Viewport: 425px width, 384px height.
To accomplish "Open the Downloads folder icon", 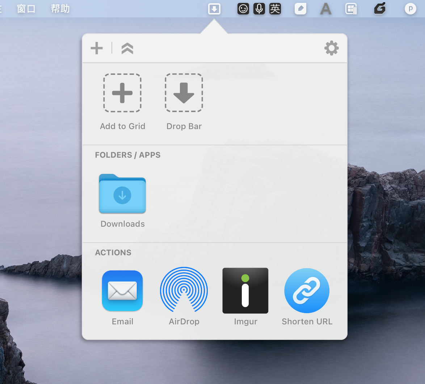I will pos(122,194).
